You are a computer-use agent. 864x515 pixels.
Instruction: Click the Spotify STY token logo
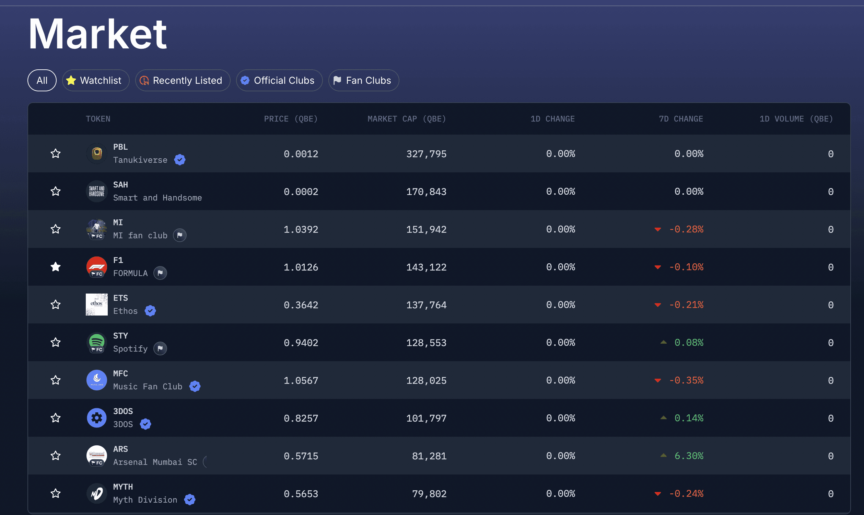[x=97, y=342]
